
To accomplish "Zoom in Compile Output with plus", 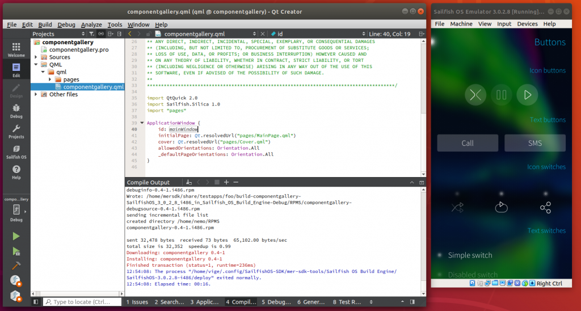I will (226, 182).
